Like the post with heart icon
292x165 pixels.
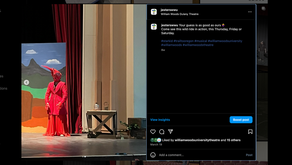tap(153, 132)
